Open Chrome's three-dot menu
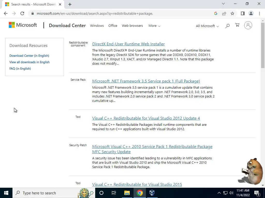 point(259,13)
